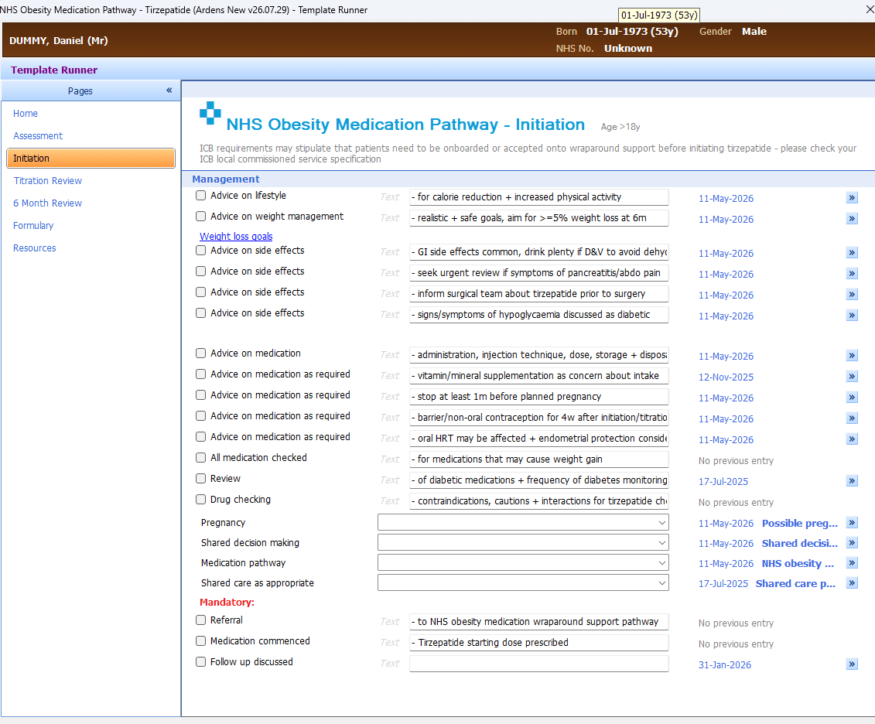This screenshot has width=875, height=724.
Task: Click the Shared care p... previous entry link
Action: pyautogui.click(x=795, y=583)
